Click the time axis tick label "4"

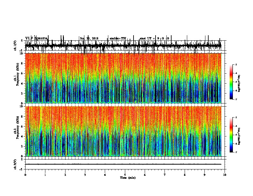(x=105, y=175)
